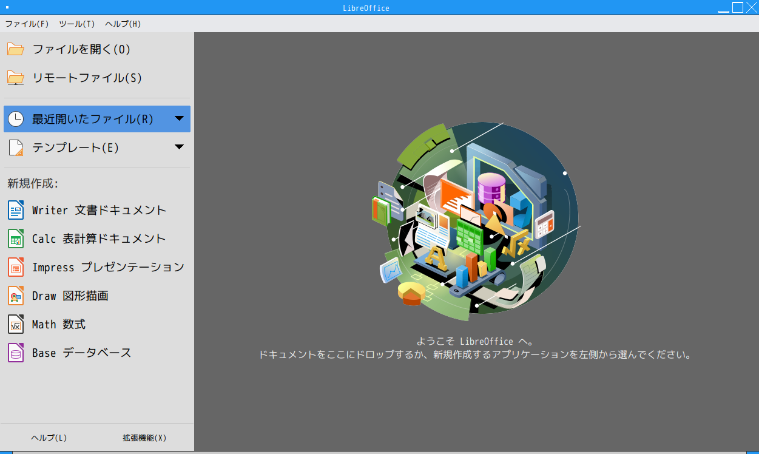
Task: Click ファイルを開く(O) button
Action: coord(97,49)
